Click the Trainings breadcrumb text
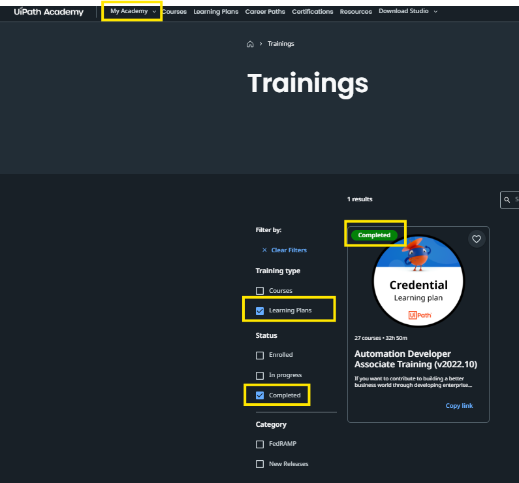519x483 pixels. click(x=281, y=44)
